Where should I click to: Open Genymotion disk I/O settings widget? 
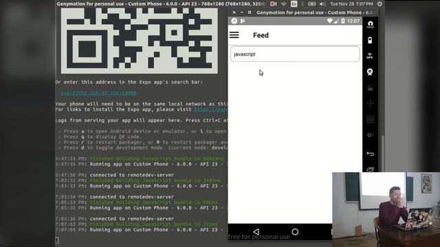point(370,135)
